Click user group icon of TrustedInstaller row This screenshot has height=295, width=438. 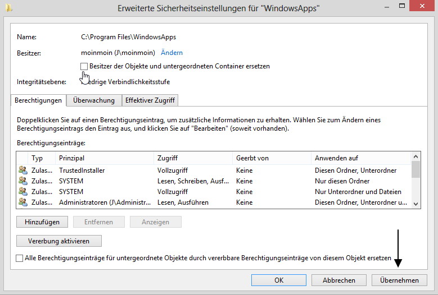(x=23, y=170)
